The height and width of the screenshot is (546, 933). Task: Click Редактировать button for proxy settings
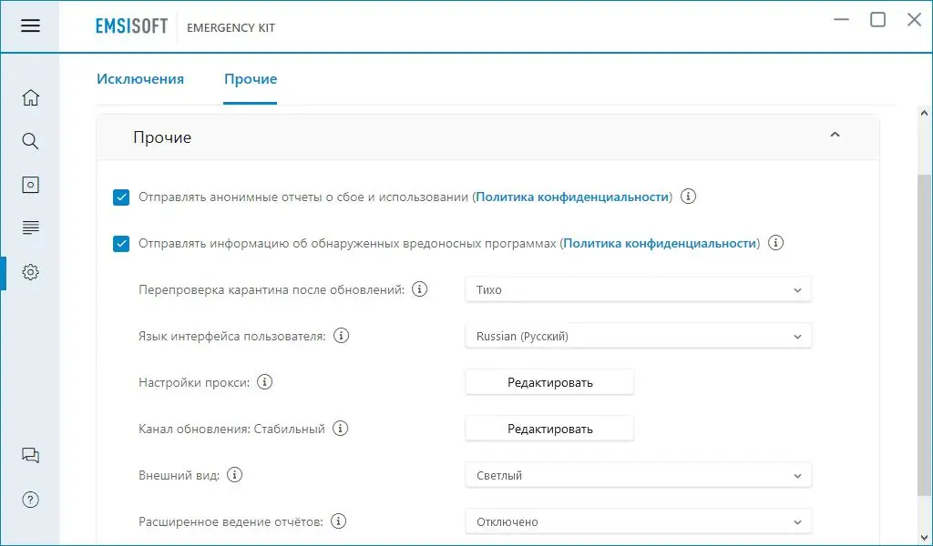(x=549, y=383)
